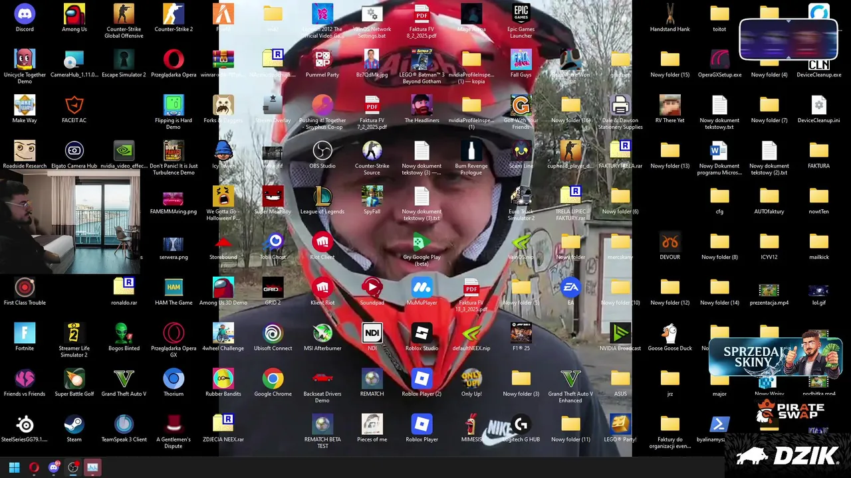
Task: Click the Pummel Party shortcut
Action: point(322,63)
